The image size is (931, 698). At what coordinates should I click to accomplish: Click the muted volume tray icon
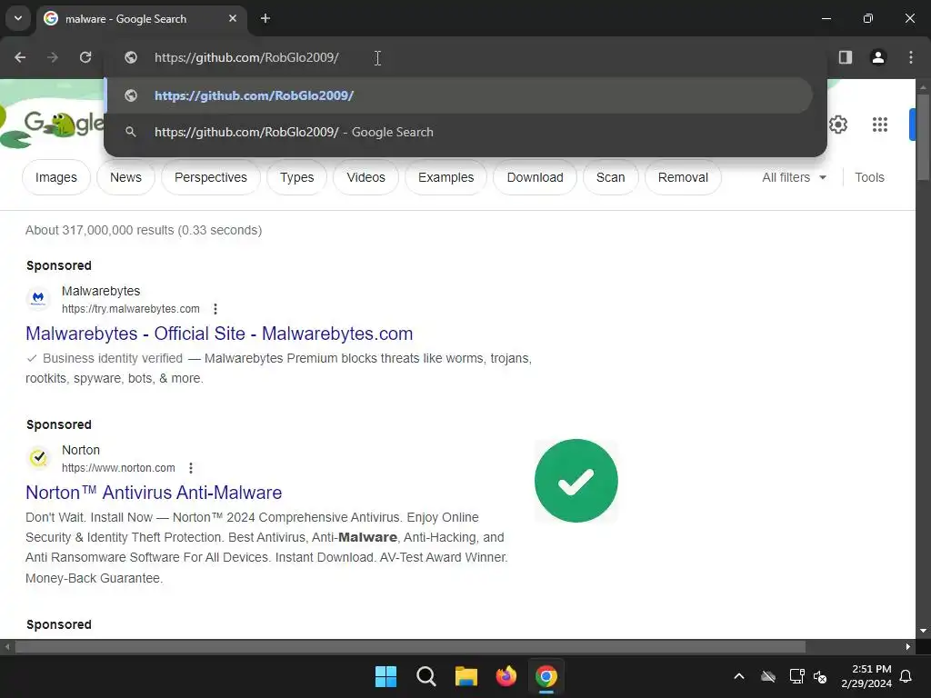[x=821, y=676]
